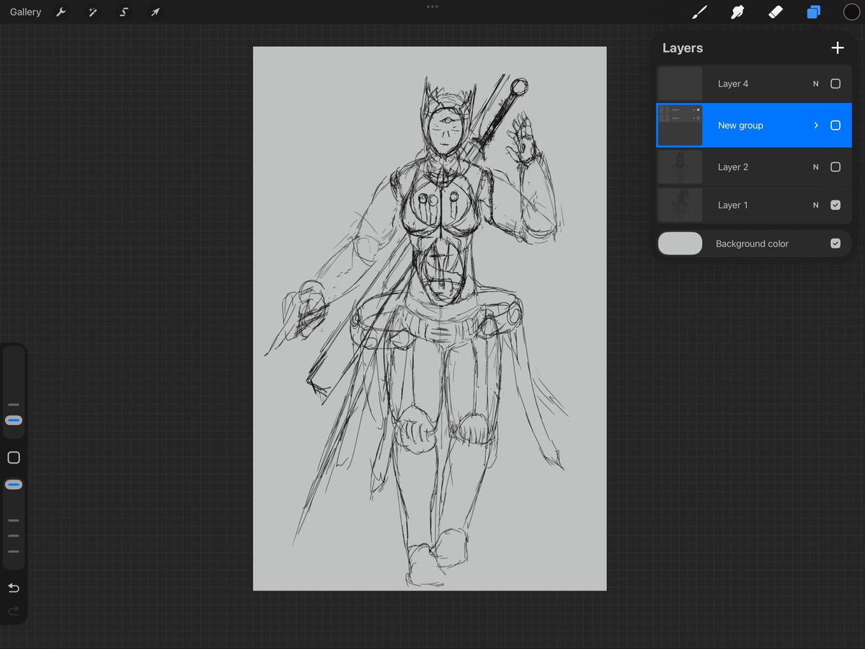Tap the three-dot handle at top center
Viewport: 865px width, 649px height.
[x=432, y=6]
